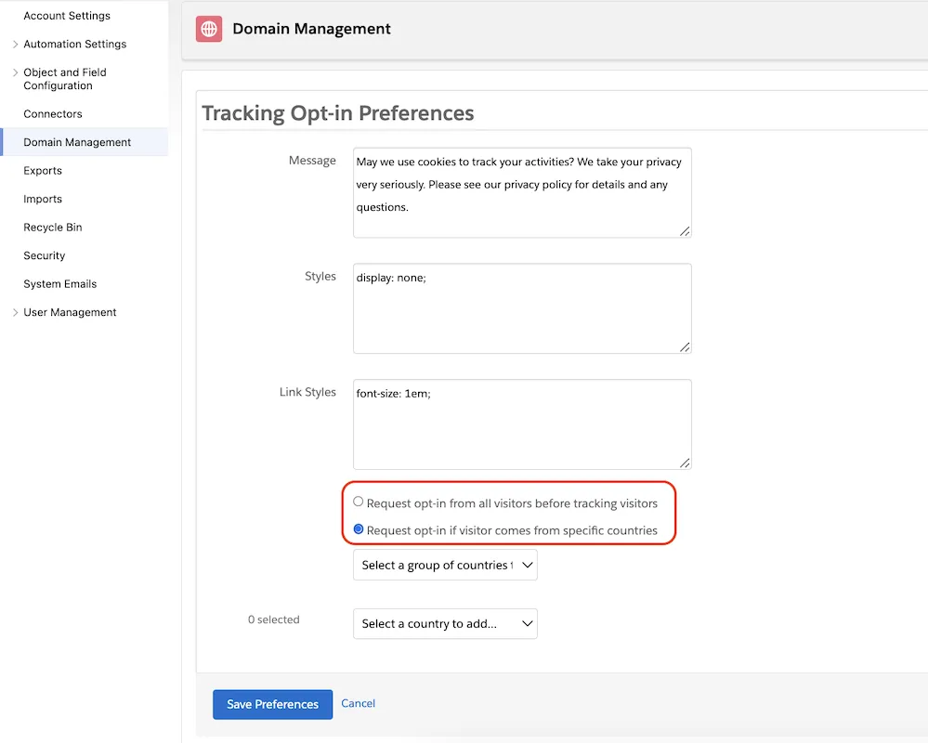This screenshot has width=928, height=743.
Task: Open Recycle Bin in sidebar
Action: (x=53, y=228)
